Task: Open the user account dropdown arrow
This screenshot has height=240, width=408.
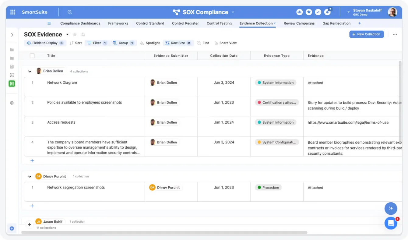Action: [x=348, y=12]
